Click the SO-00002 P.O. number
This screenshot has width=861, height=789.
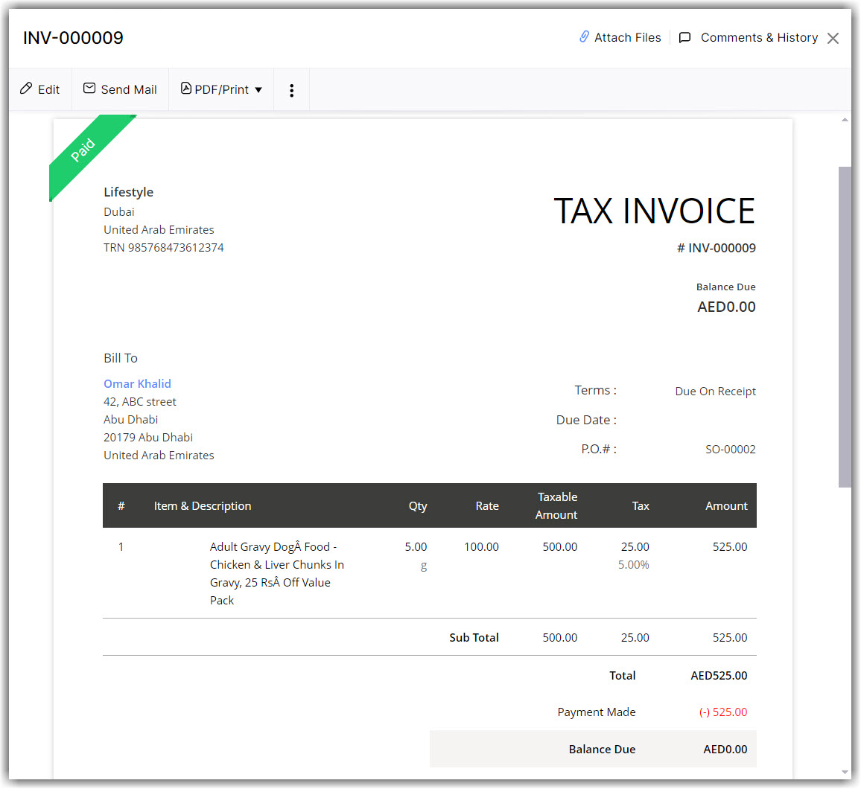pos(730,450)
